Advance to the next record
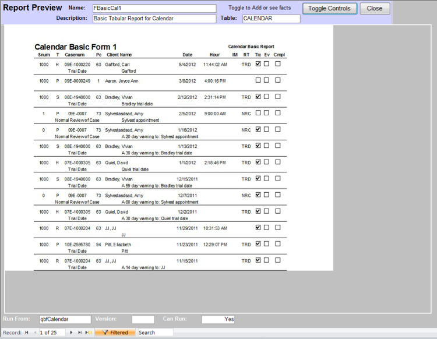 coord(71,333)
